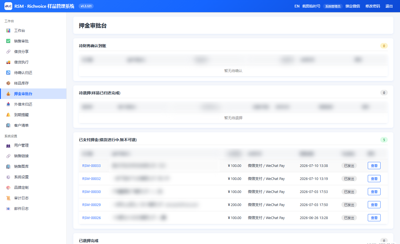Screen dimensions: 400x244
Task: Click 已发出 status tag for RSM-00033
Action: pyautogui.click(x=349, y=166)
